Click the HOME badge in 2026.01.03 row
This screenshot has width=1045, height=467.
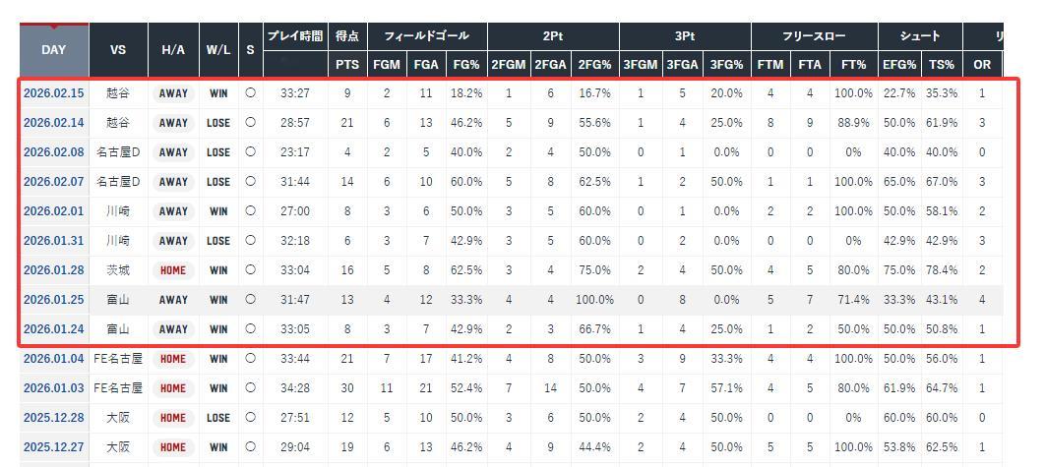[173, 388]
